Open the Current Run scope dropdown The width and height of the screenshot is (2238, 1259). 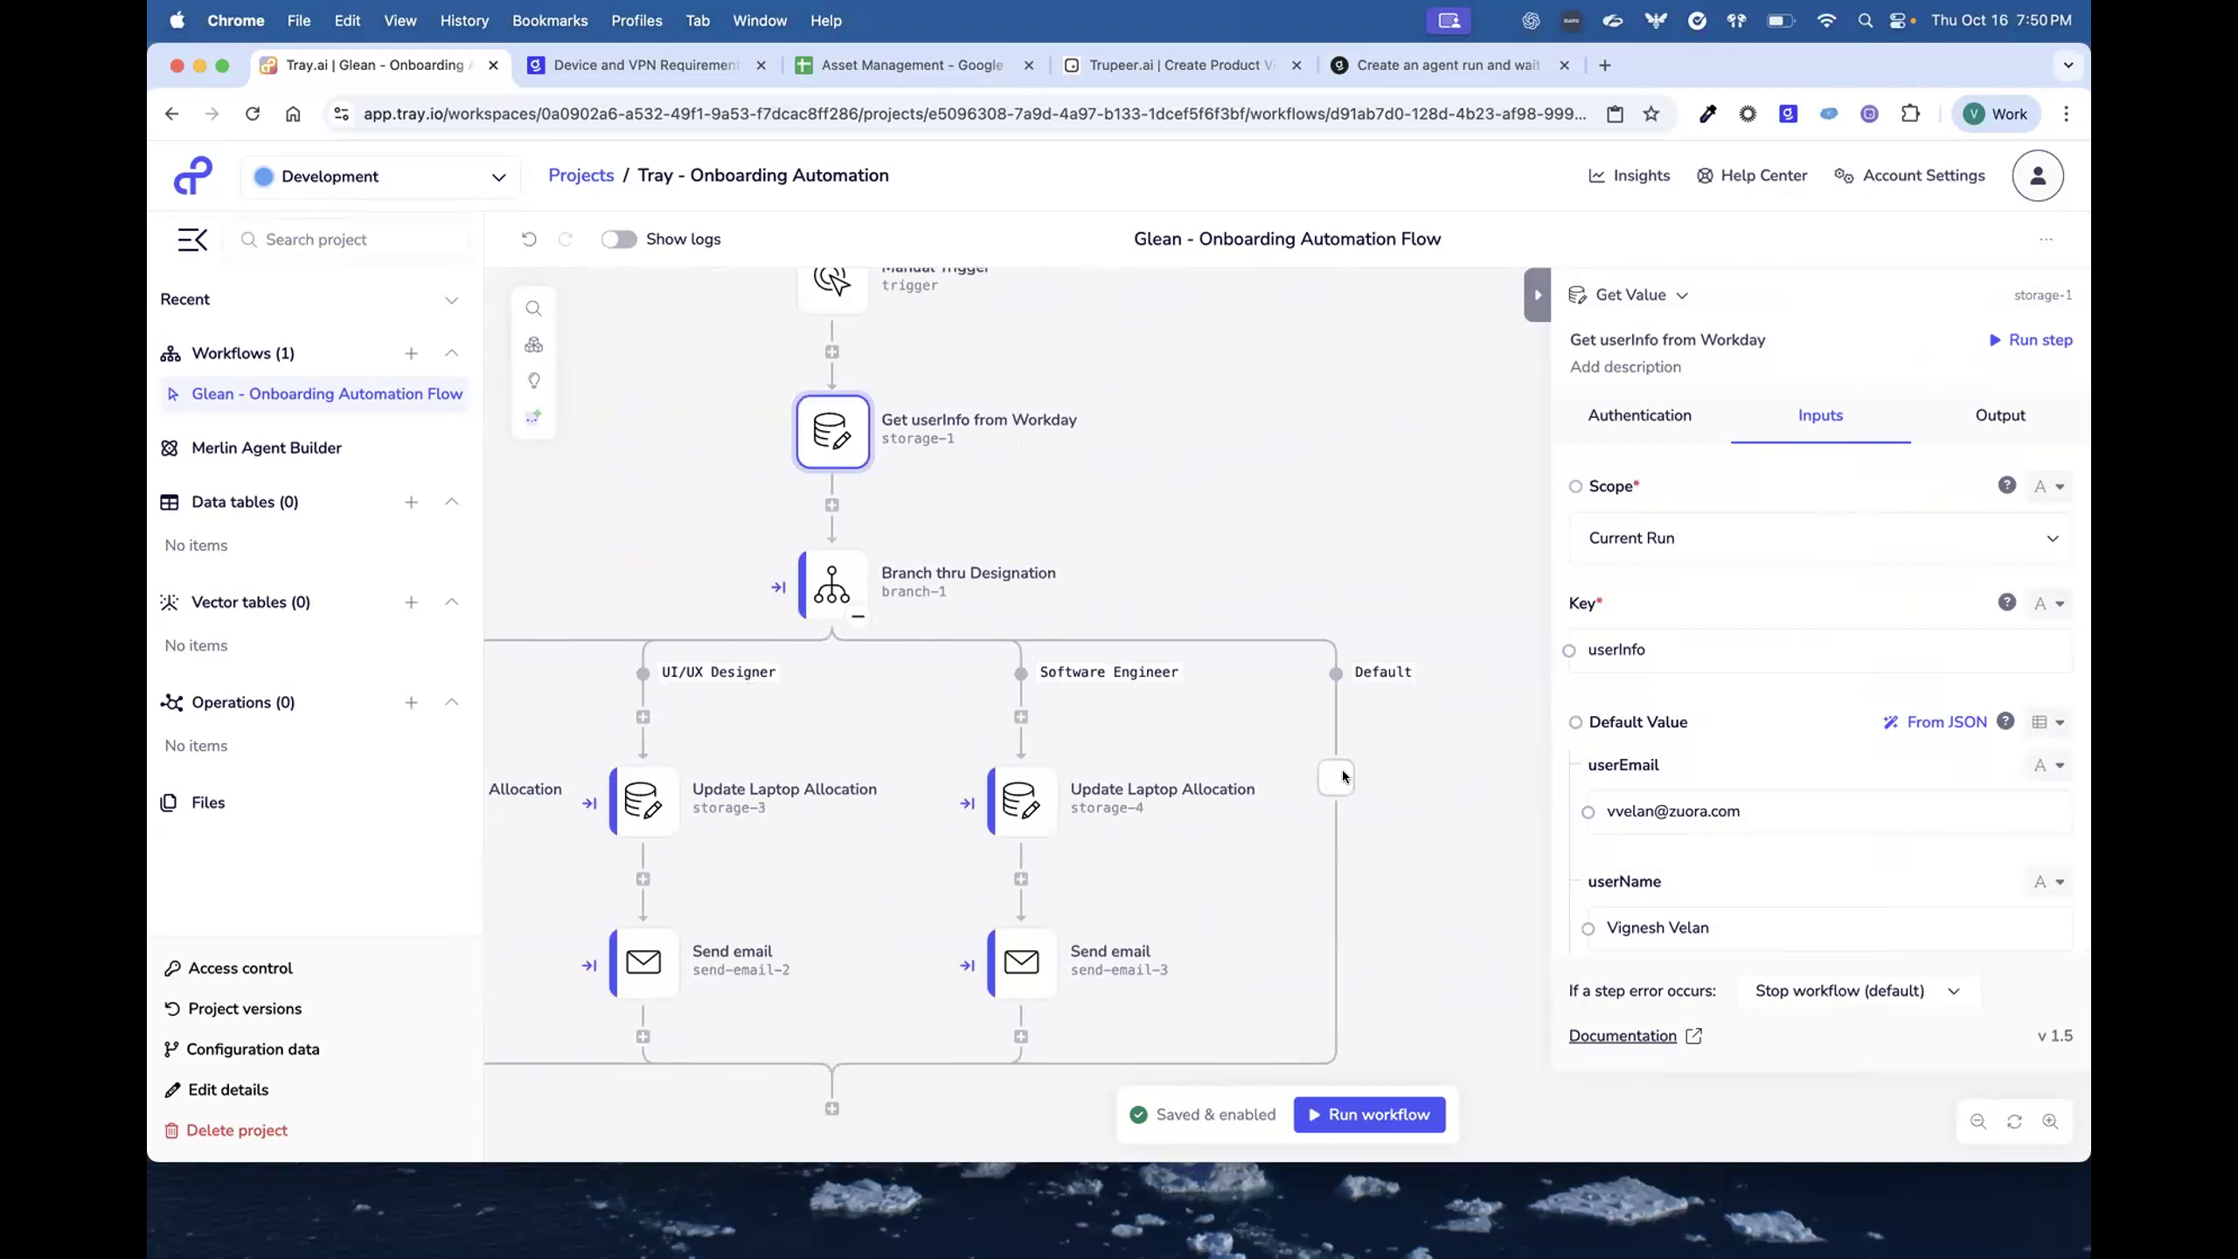[x=1820, y=538]
